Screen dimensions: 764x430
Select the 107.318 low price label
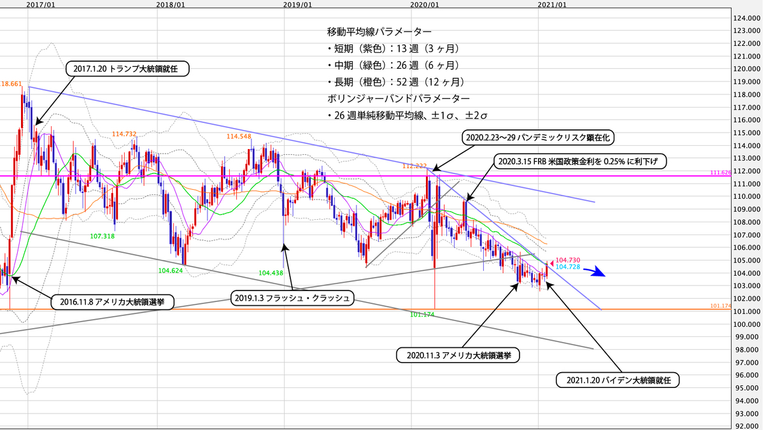tap(102, 236)
